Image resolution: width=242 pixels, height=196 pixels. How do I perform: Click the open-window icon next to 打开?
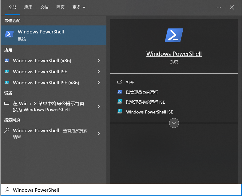[x=120, y=82]
